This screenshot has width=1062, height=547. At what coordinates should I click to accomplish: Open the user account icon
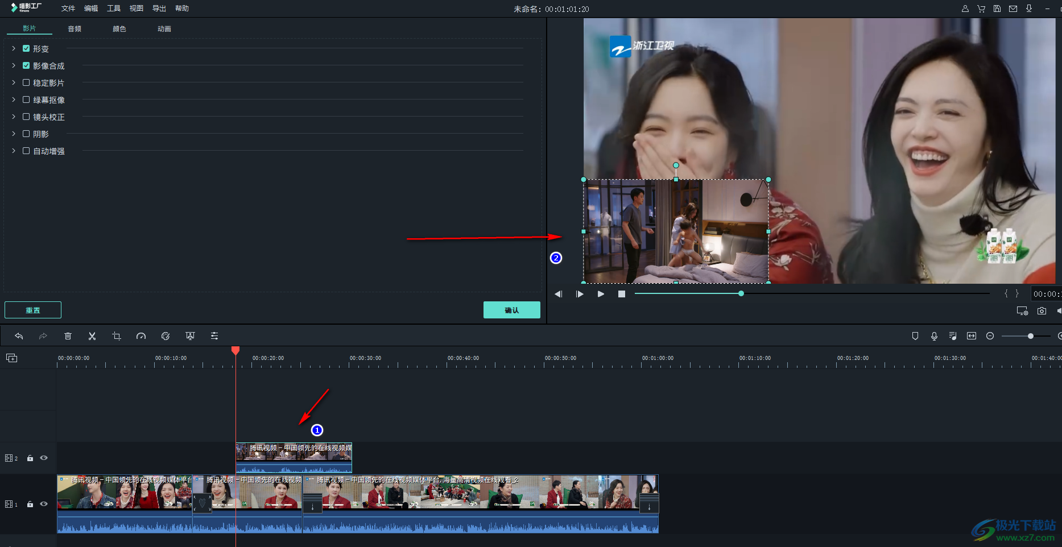pyautogui.click(x=965, y=9)
